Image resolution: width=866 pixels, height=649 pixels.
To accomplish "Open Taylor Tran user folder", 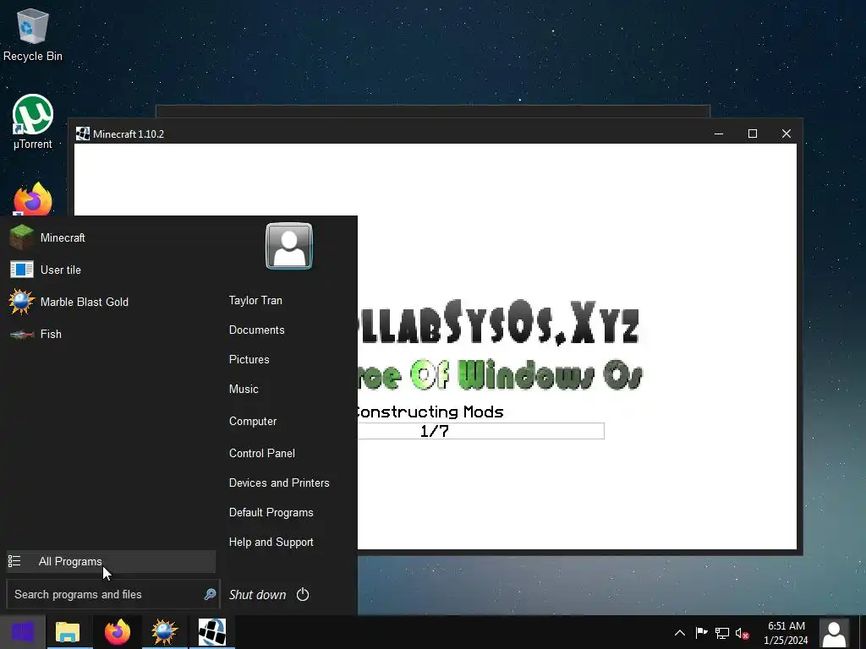I will point(255,300).
